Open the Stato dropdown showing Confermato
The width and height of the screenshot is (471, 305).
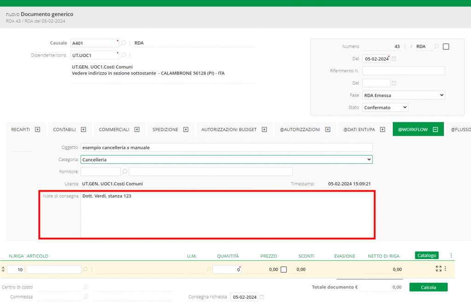tap(385, 107)
